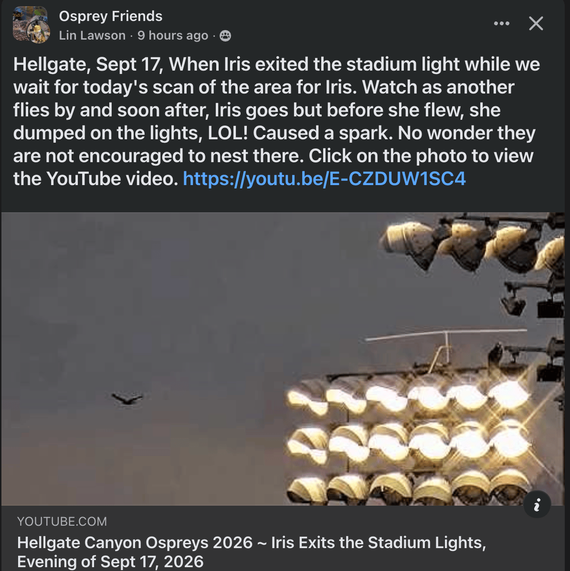Click the white perch rod above the lights
This screenshot has width=570, height=571.
446,334
